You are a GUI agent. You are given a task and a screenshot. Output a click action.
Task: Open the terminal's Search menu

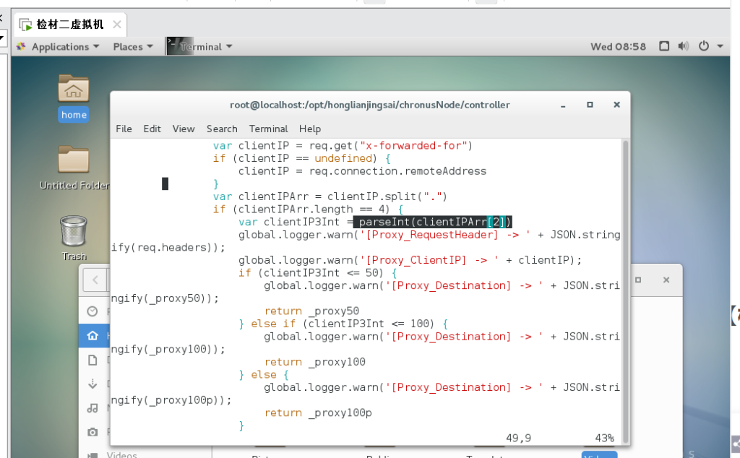coord(222,129)
